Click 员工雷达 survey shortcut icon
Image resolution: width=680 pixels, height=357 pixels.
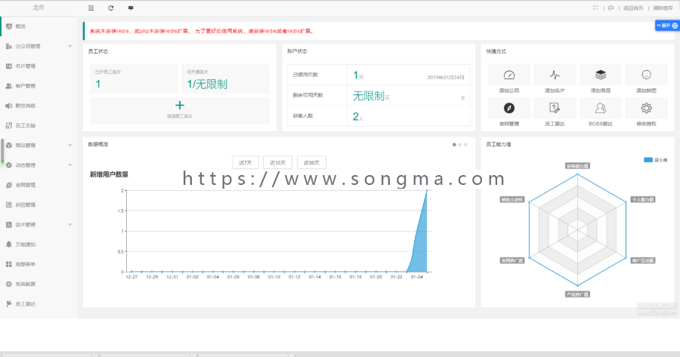coord(555,108)
